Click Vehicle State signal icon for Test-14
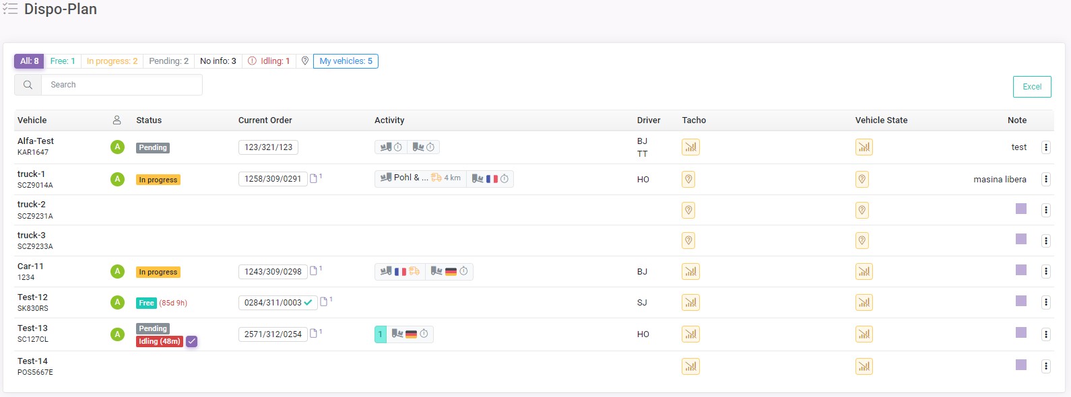Viewport: 1071px width, 397px height. 864,366
